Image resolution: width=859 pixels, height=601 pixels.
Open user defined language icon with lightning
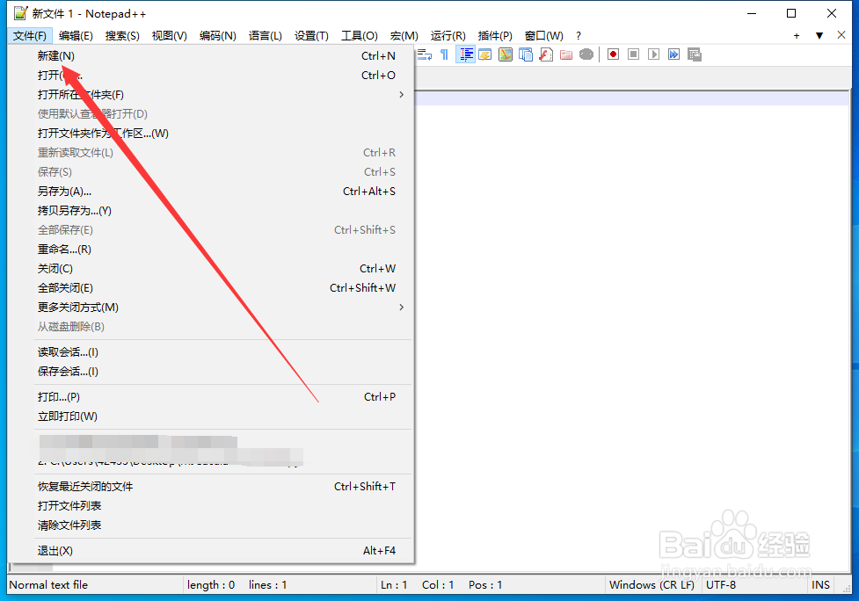[x=484, y=54]
